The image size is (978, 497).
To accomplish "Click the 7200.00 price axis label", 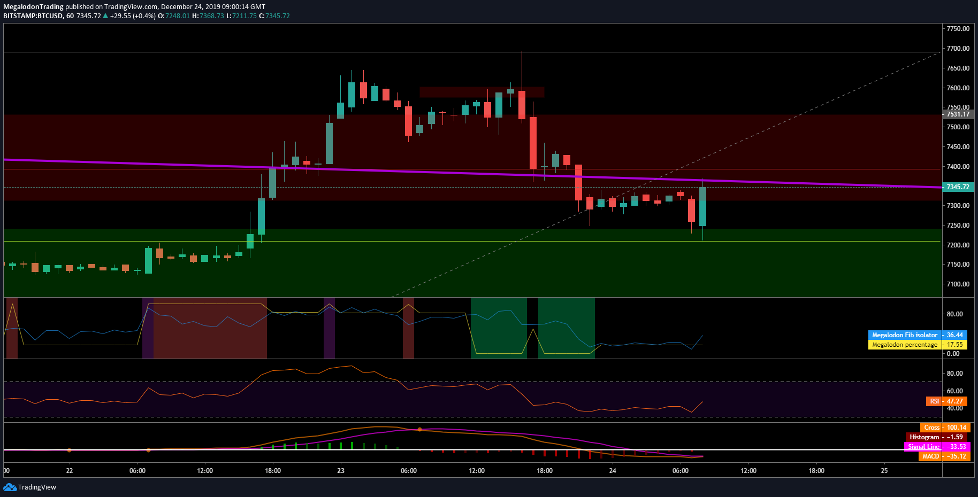I will click(958, 245).
